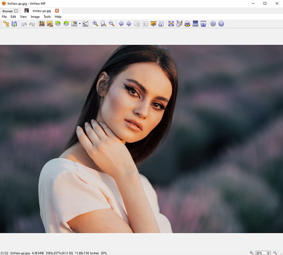This screenshot has height=255, width=283.
Task: Open the Tools menu
Action: (47, 17)
